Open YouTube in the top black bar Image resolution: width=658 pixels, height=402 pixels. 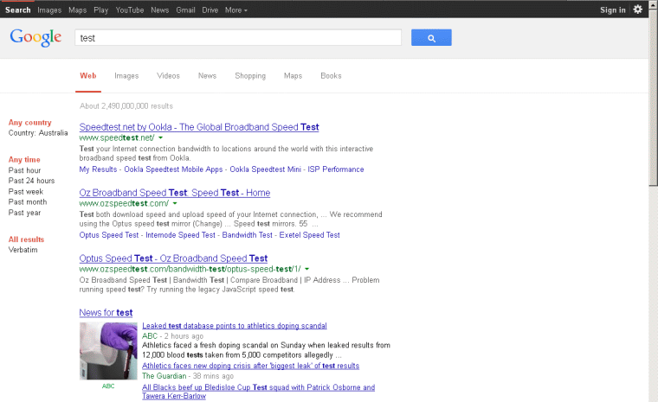click(130, 10)
